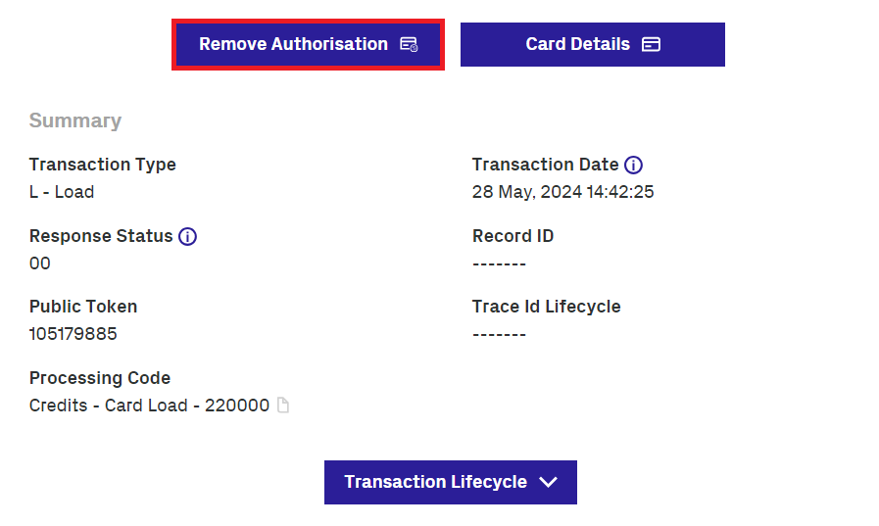The width and height of the screenshot is (879, 526).
Task: Click the Transaction Type label
Action: [x=103, y=165]
